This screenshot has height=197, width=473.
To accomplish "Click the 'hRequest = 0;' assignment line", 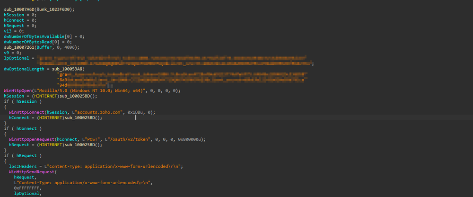I will (20, 26).
